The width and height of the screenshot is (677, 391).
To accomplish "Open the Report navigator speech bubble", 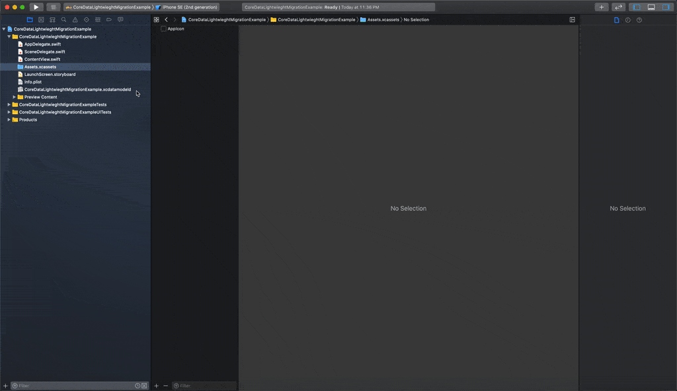I will [120, 19].
